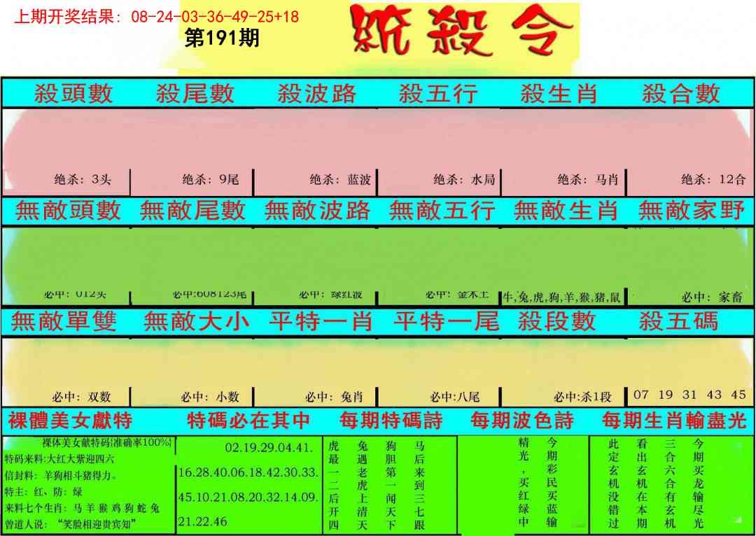Screen dimensions: 756x536
Task: Click the 第191期 issue number text
Action: tap(222, 38)
